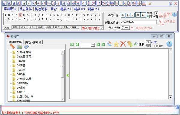Select the 内部素材库 tab
The height and width of the screenshot is (115, 180).
(15, 42)
